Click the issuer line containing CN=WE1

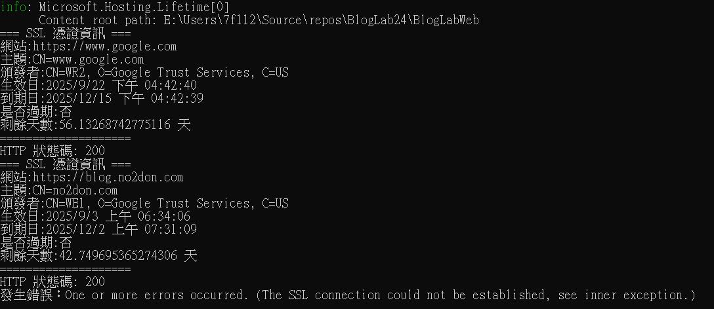pyautogui.click(x=144, y=204)
